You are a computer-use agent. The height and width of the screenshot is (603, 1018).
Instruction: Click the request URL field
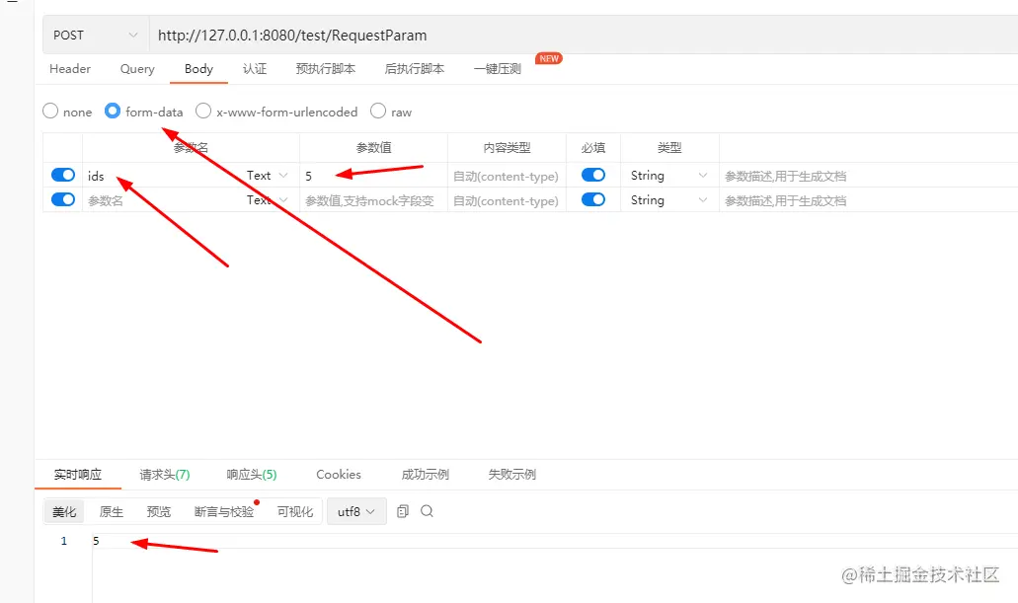click(x=583, y=36)
